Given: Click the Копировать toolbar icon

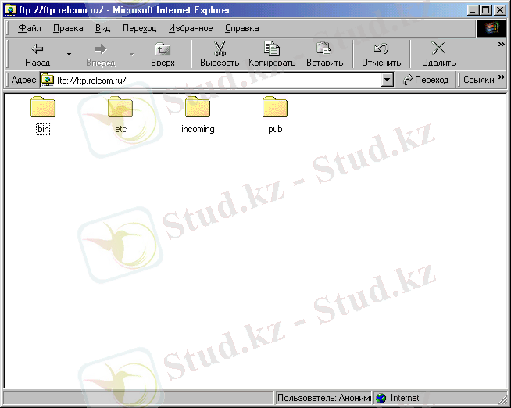Looking at the screenshot, I should point(272,48).
